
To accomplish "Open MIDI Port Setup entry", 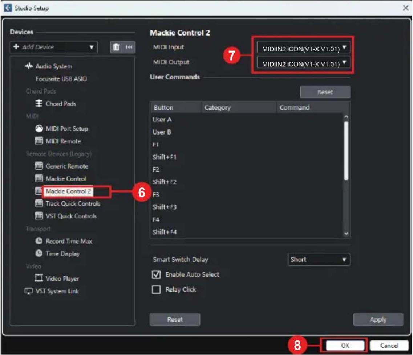I will coord(67,129).
